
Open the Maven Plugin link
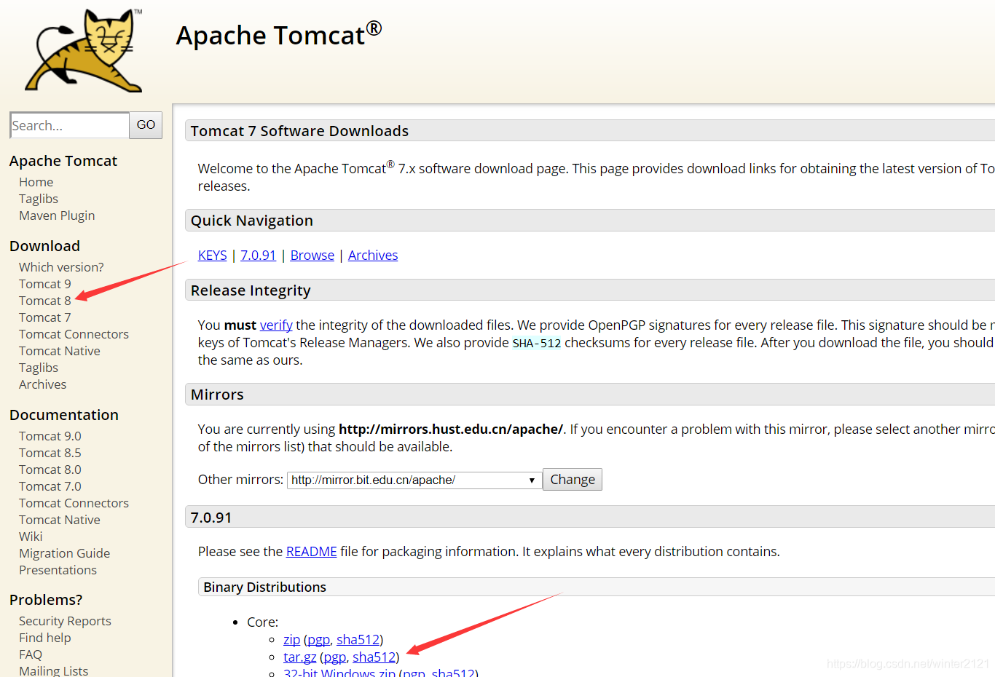[x=57, y=215]
